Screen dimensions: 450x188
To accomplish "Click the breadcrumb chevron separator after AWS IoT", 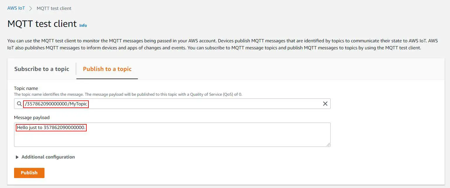I will point(31,8).
